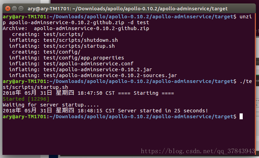Click the 'Waiting for server startup.....' line

[51, 105]
